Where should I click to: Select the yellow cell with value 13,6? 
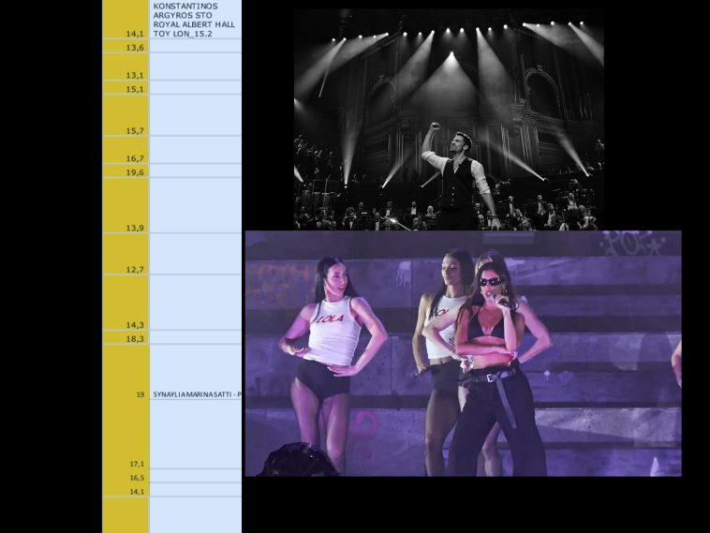(x=126, y=47)
